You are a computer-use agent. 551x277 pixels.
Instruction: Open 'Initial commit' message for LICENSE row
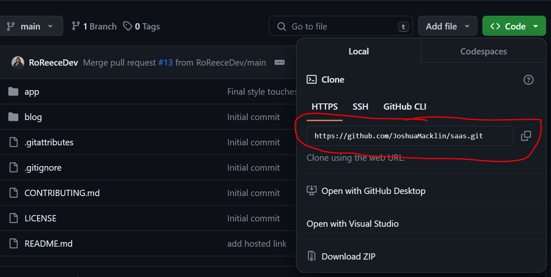click(253, 218)
